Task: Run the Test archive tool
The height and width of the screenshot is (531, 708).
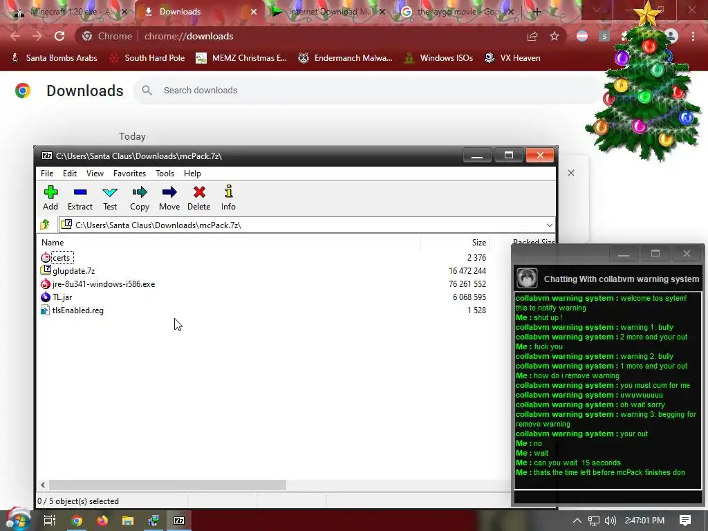Action: click(110, 198)
